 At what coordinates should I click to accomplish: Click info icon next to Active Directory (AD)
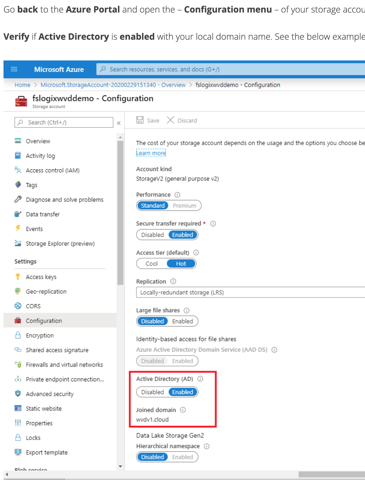click(x=200, y=379)
